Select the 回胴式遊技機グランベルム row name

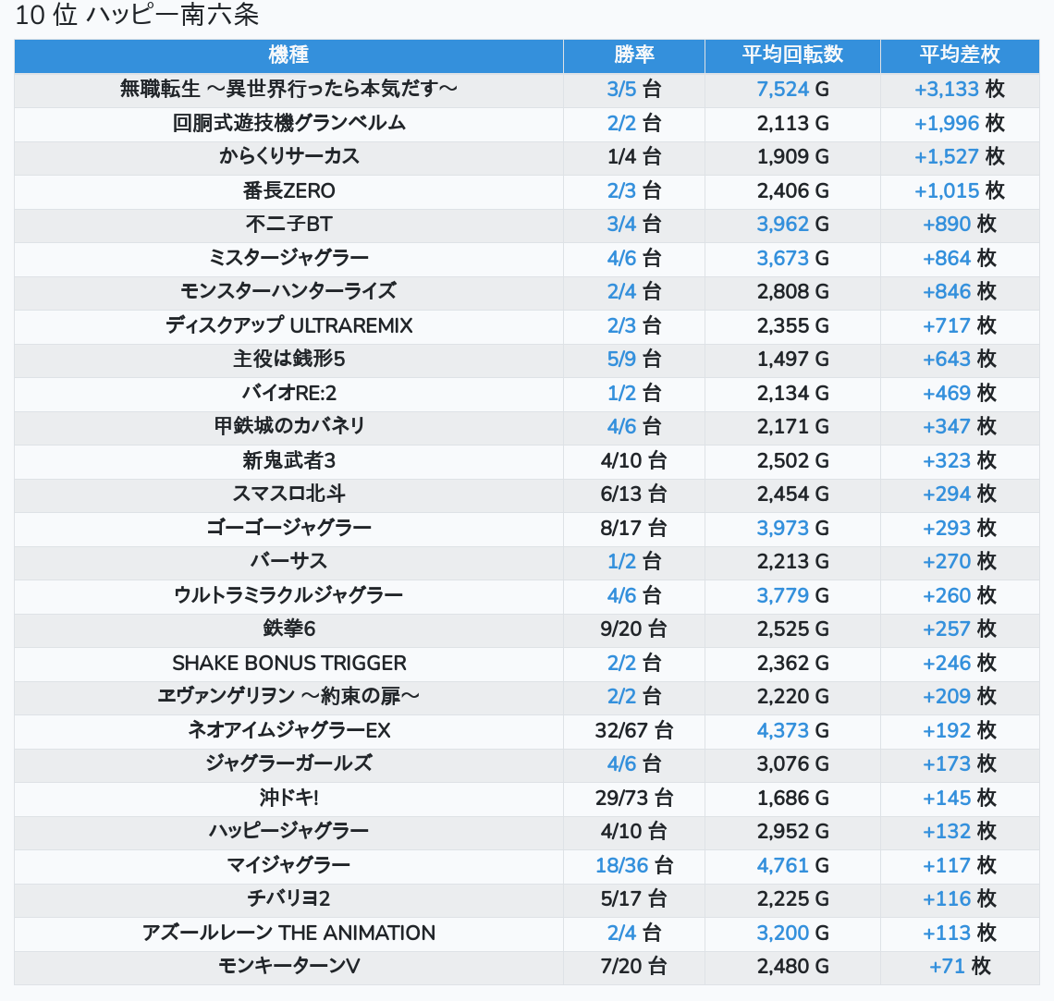(x=288, y=123)
